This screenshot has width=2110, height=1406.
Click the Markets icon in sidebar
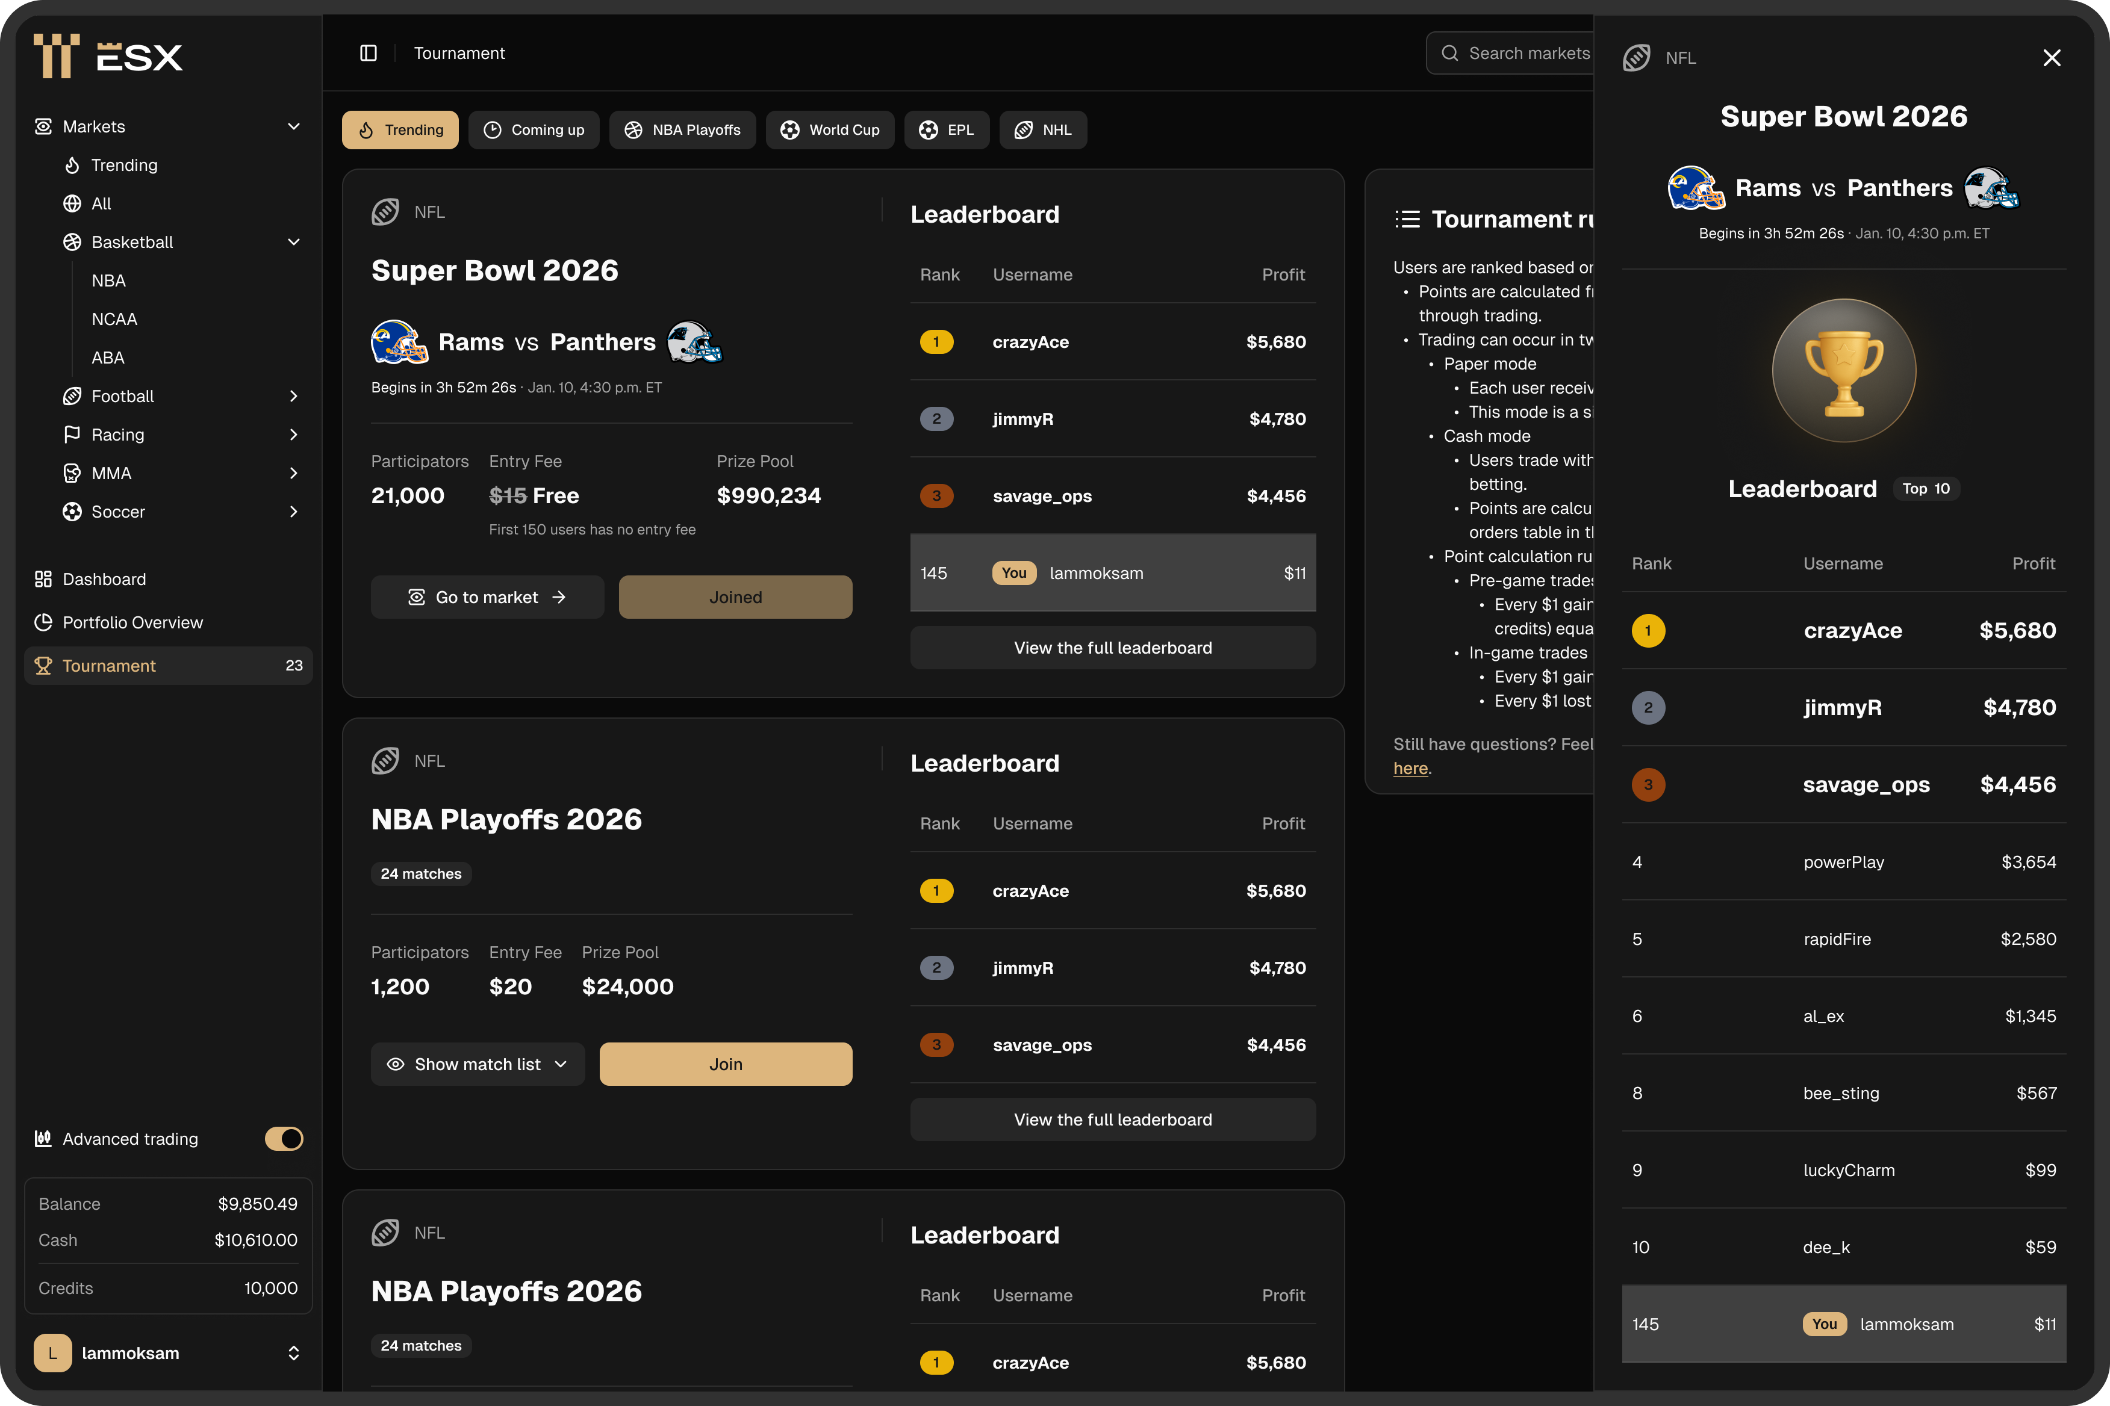click(43, 126)
